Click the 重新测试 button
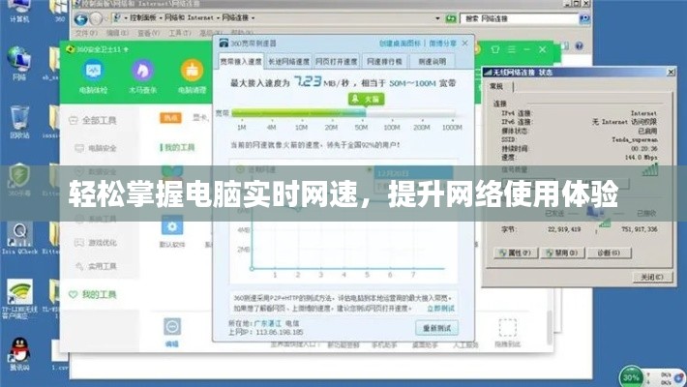The width and height of the screenshot is (687, 387). coord(436,328)
